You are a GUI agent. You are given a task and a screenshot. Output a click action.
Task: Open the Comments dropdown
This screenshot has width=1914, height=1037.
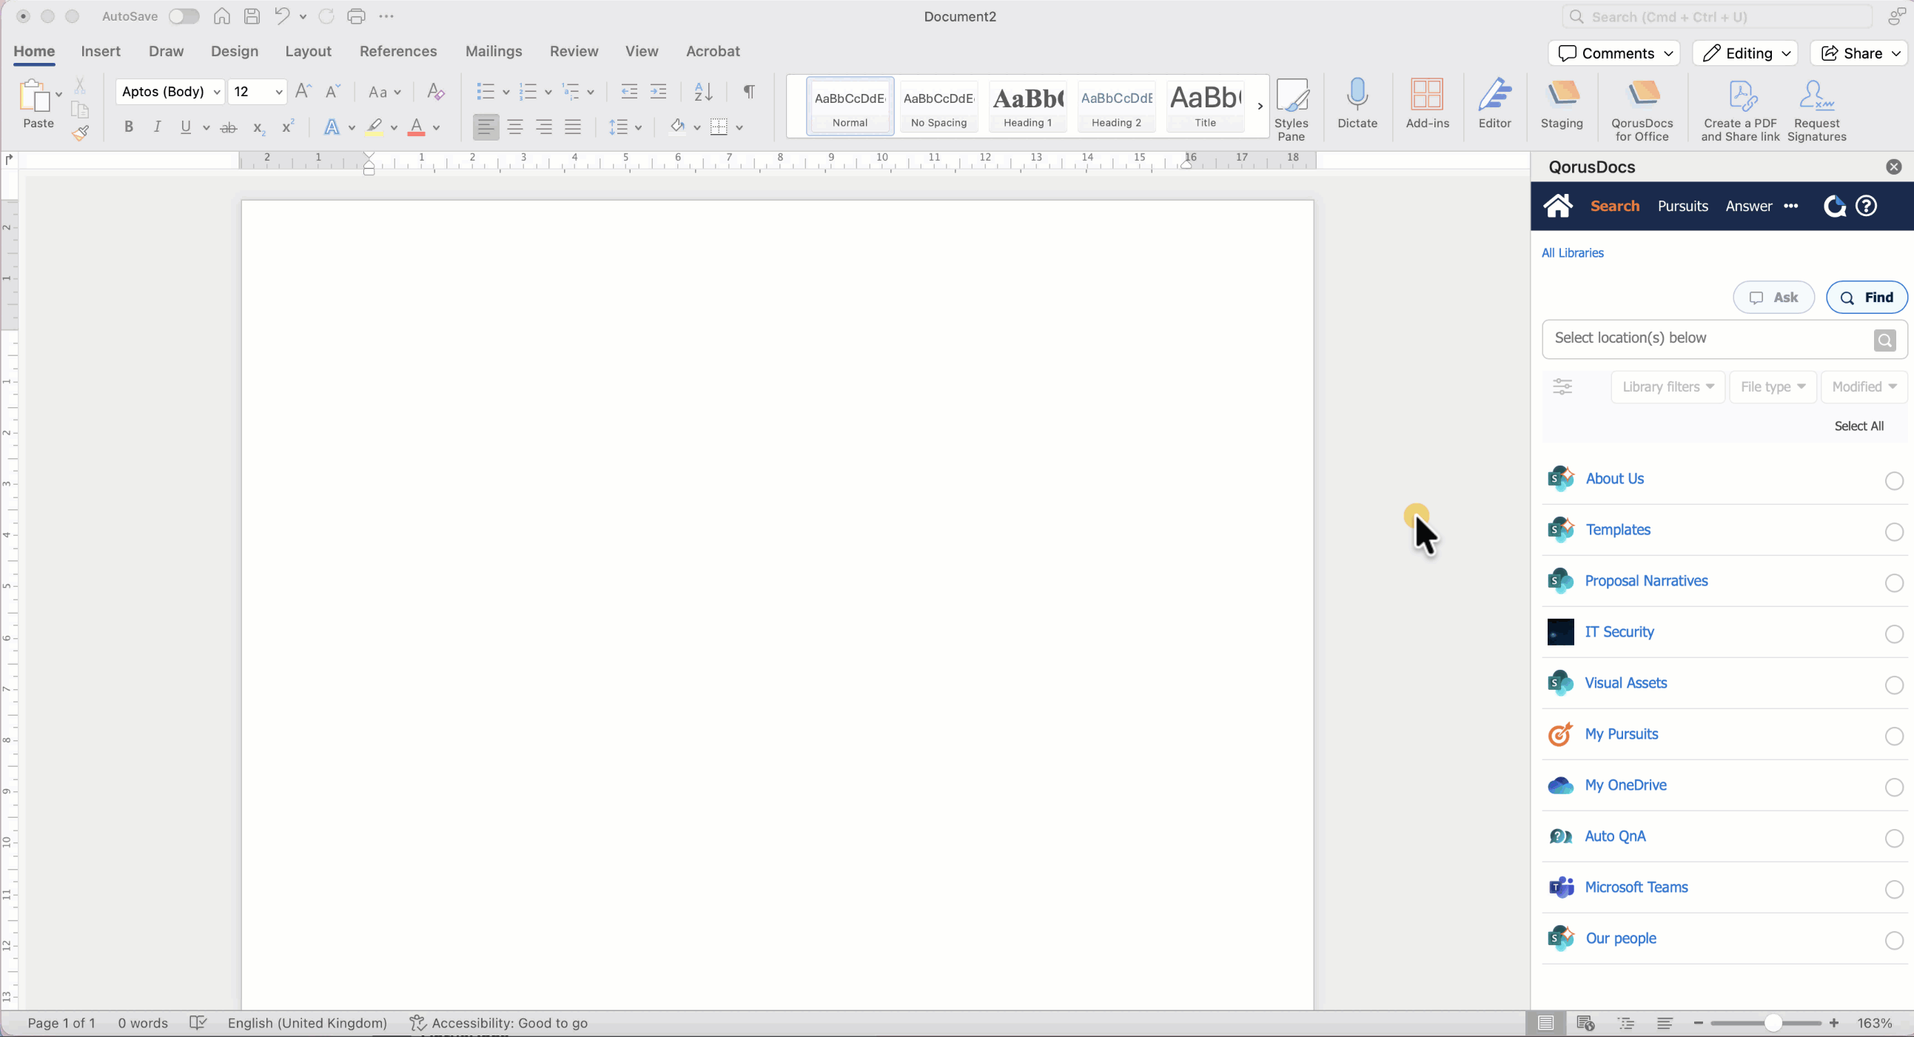coord(1614,53)
